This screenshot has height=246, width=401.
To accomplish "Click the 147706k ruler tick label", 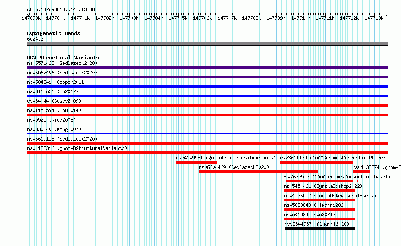I will 202,18.
